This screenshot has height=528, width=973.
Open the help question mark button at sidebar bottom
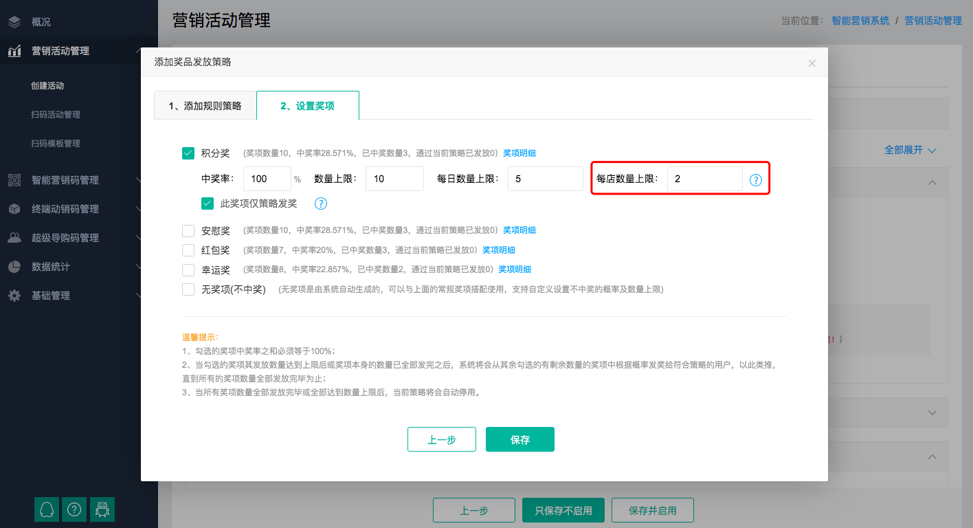pos(74,509)
